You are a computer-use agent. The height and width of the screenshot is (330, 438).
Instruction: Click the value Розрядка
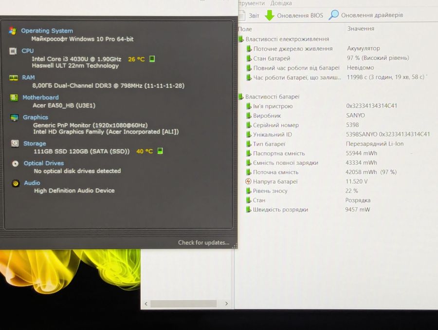point(358,200)
